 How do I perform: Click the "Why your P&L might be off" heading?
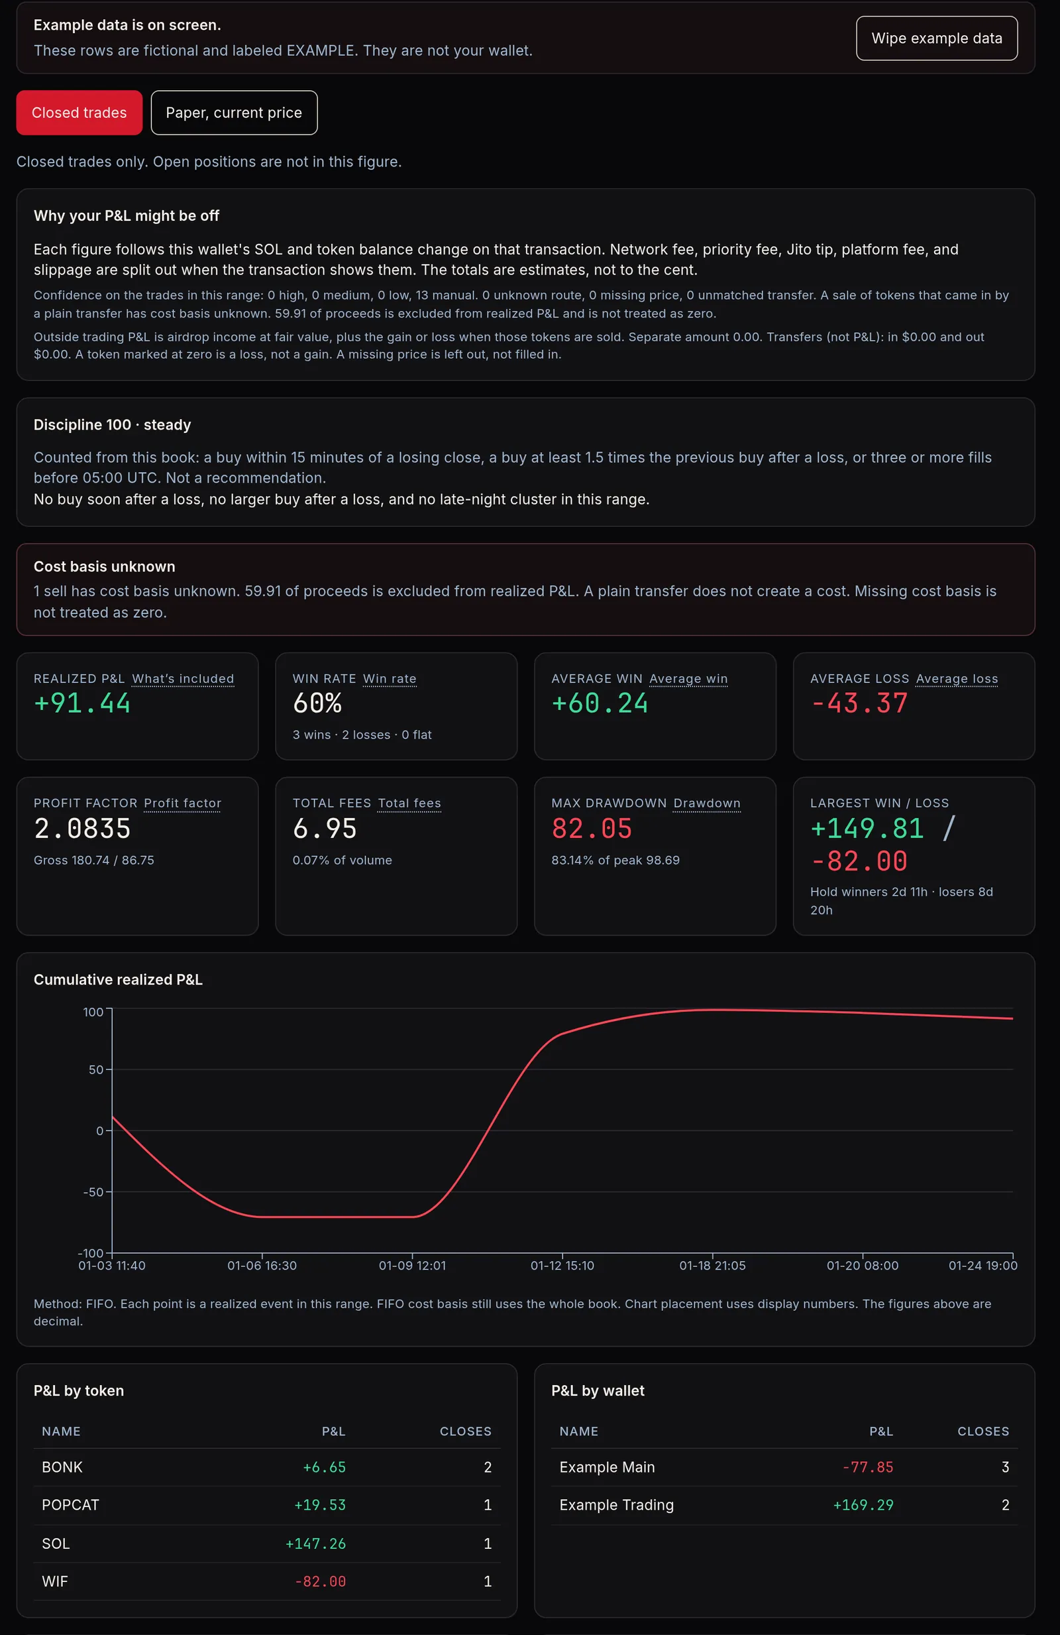point(127,215)
